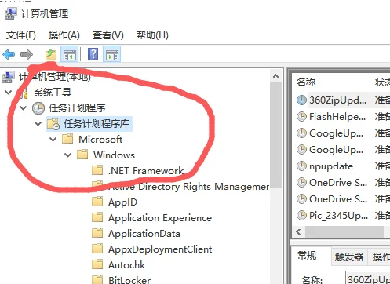
Task: Collapse the Microsoft folder node
Action: [x=53, y=139]
